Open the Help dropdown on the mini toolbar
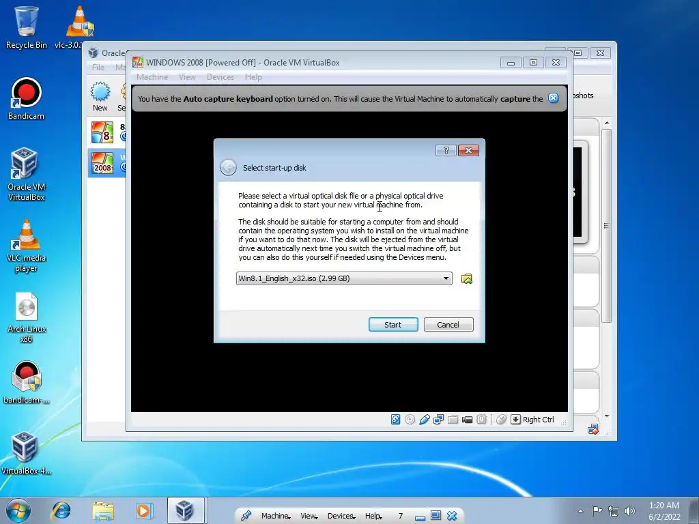 click(x=373, y=516)
